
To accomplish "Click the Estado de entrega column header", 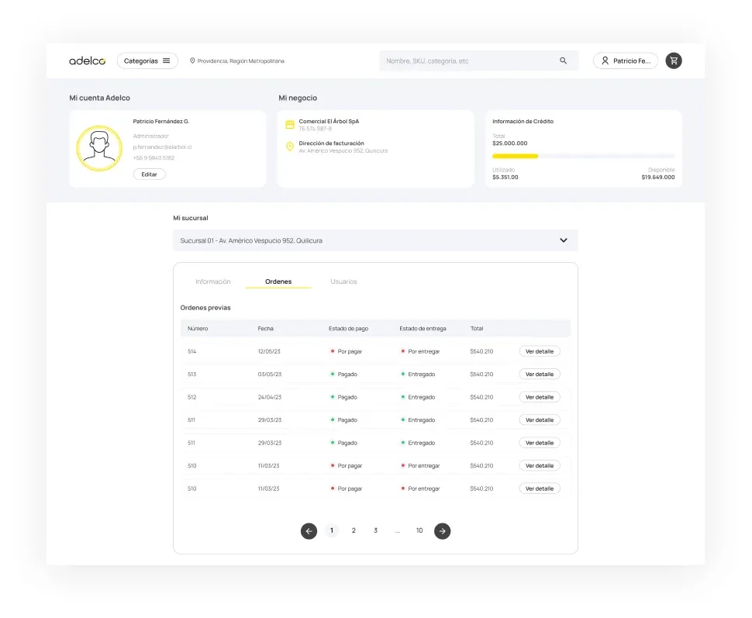I will [x=423, y=329].
